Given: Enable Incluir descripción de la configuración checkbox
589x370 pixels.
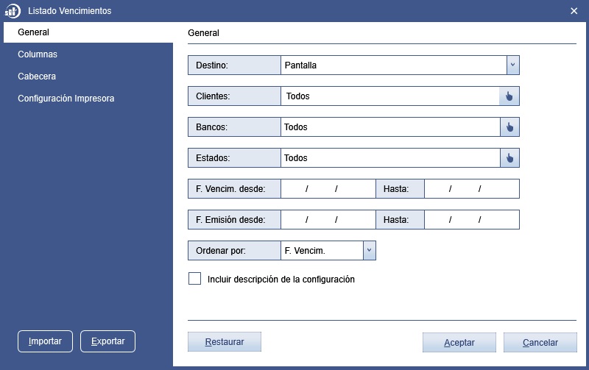Looking at the screenshot, I should point(194,279).
